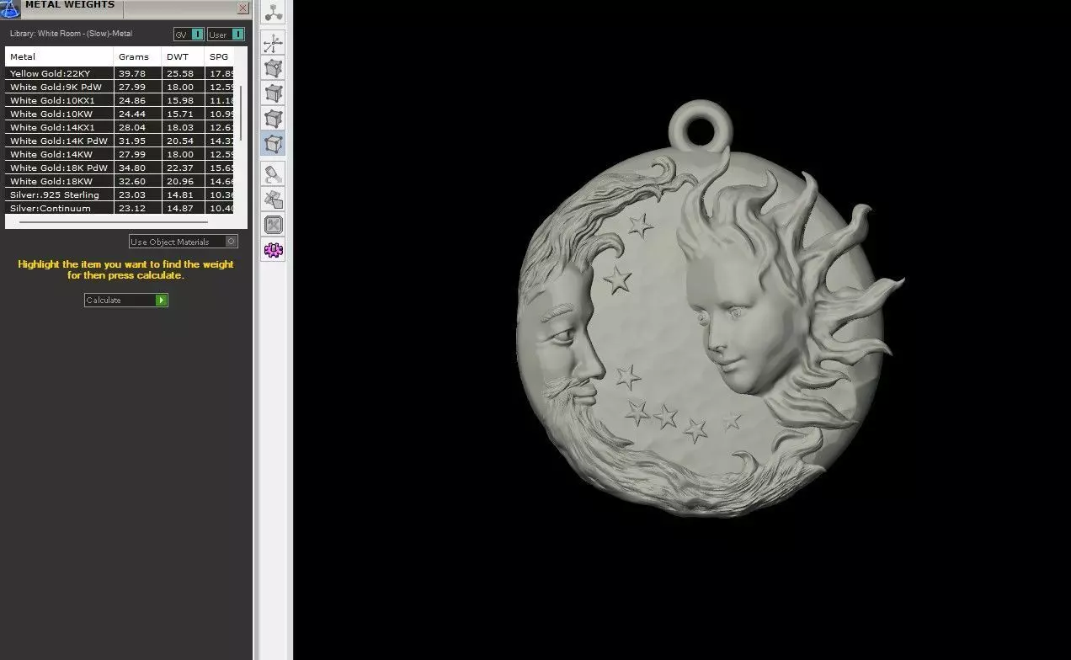Click the 23.03 grams cell

[x=138, y=194]
